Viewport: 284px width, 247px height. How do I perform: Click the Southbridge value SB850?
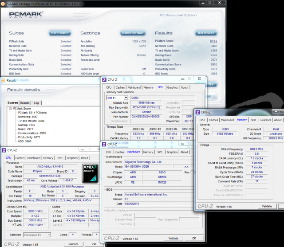[x=162, y=177]
